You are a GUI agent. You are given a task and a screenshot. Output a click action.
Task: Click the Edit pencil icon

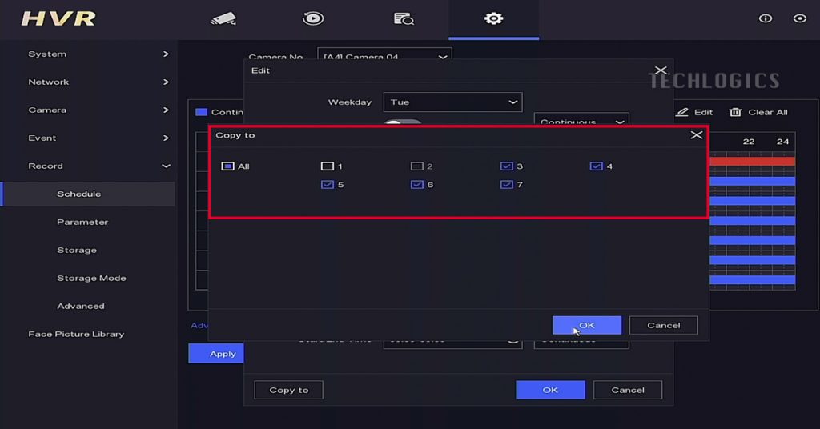(x=682, y=112)
